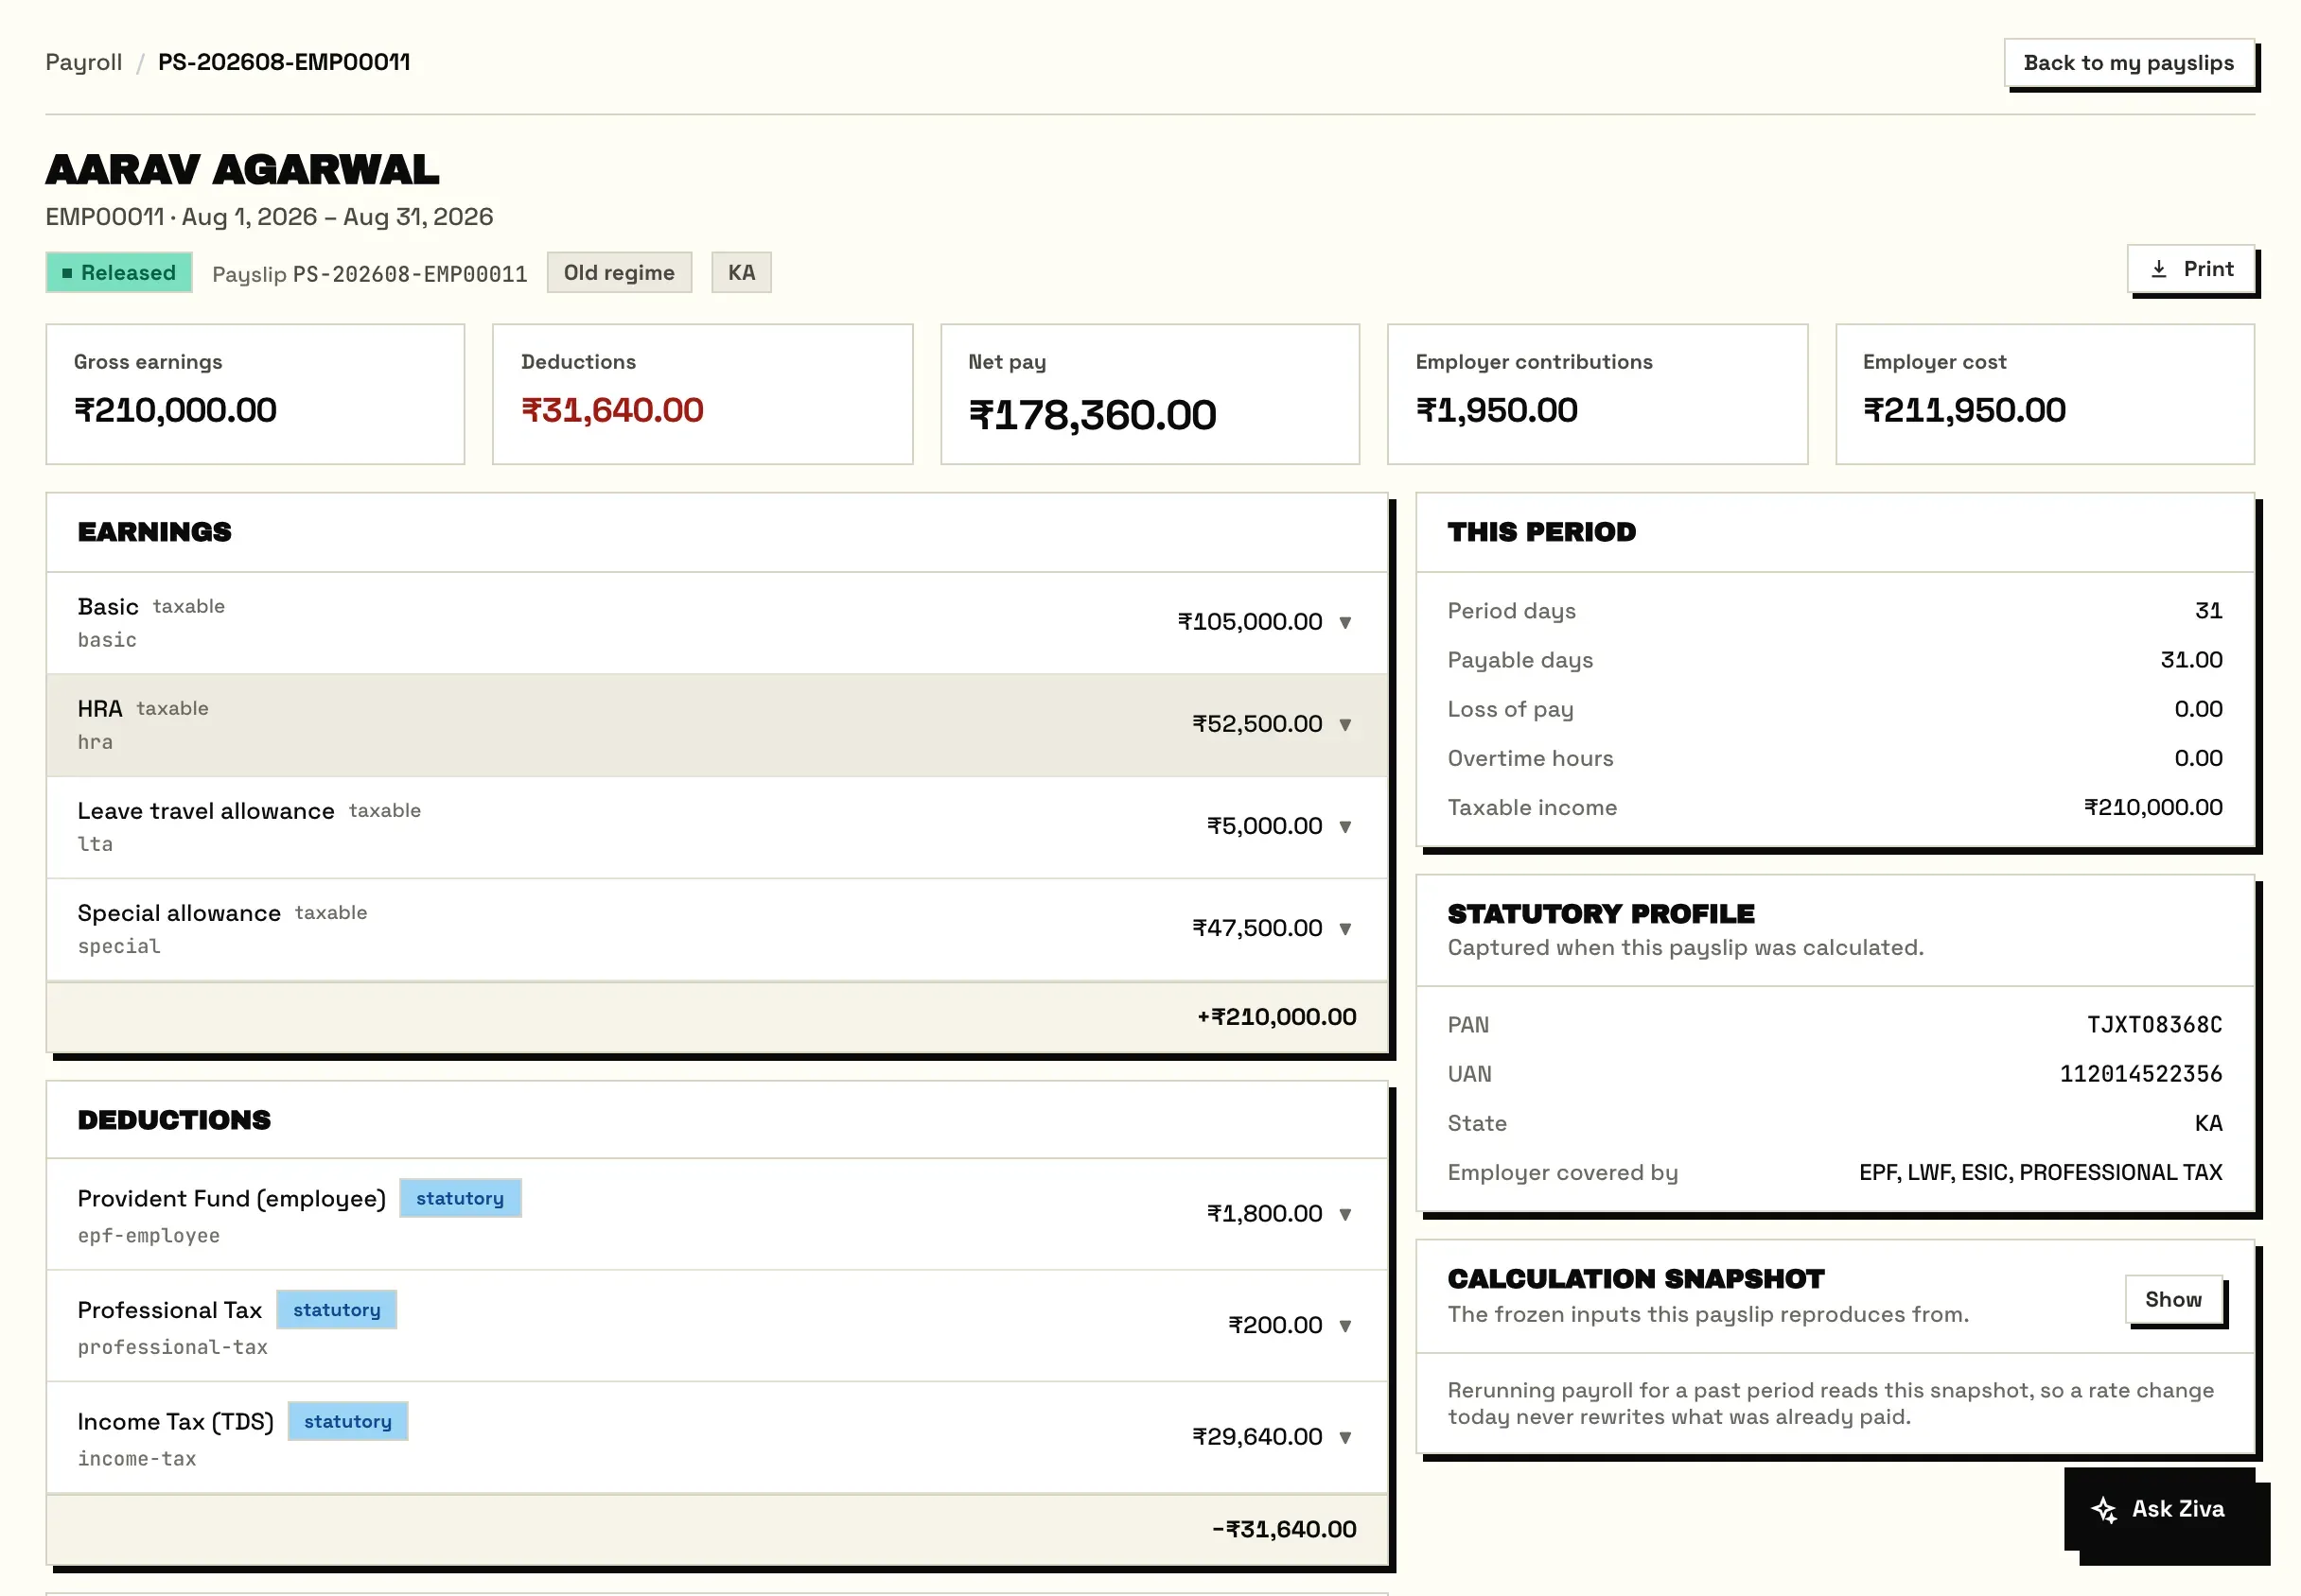Click Employer contributions value ₹1,950.00
2301x1596 pixels.
pyautogui.click(x=1497, y=410)
